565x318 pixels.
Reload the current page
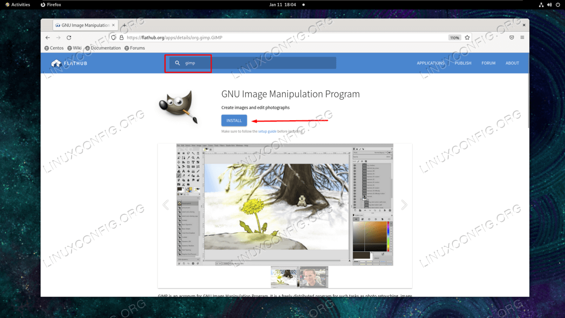69,38
